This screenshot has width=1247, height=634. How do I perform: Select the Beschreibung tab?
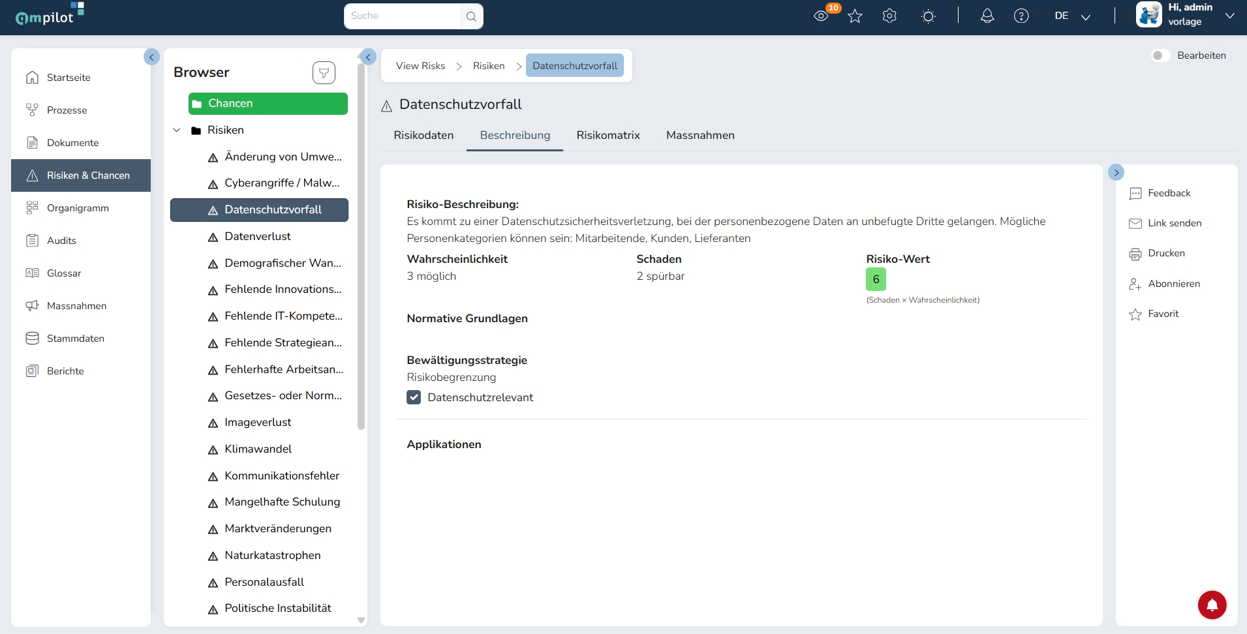point(515,135)
